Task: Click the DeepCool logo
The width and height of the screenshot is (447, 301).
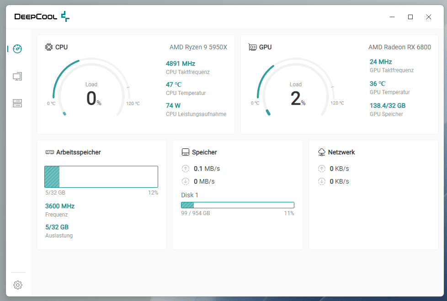Action: coord(42,16)
